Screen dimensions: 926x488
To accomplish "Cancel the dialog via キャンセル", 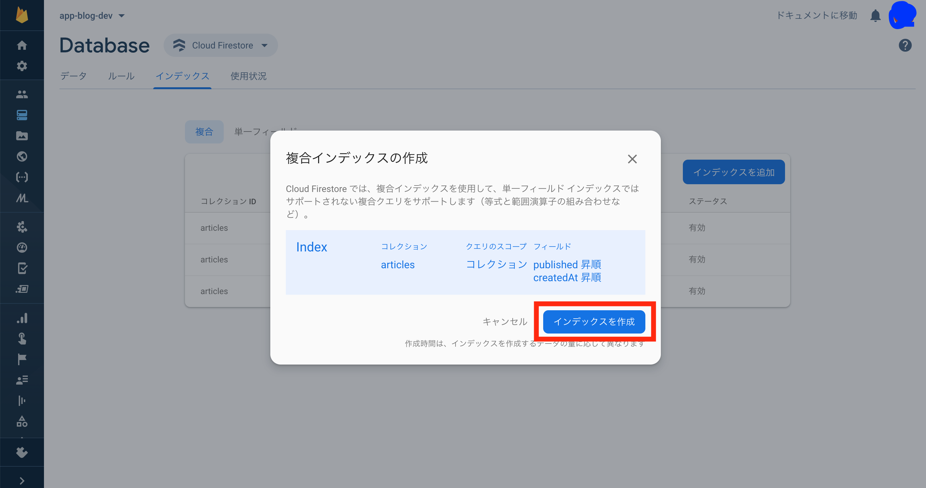I will [x=505, y=322].
